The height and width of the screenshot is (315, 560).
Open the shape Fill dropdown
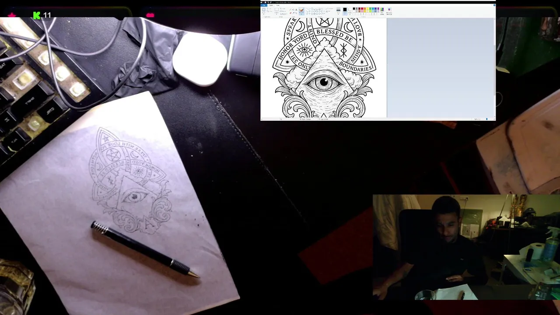[329, 11]
